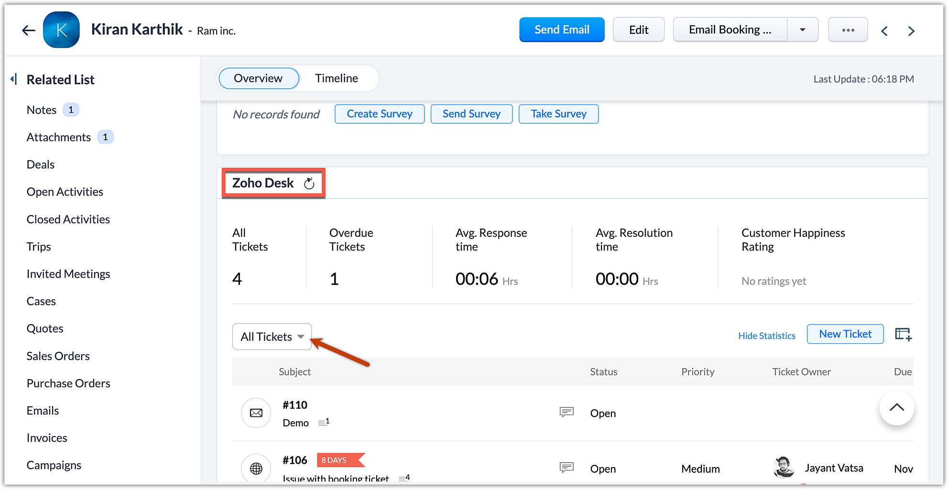This screenshot has height=489, width=948.
Task: Click the All Tickets count 4
Action: click(237, 279)
